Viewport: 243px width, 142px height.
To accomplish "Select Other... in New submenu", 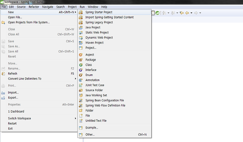I will 114,135.
